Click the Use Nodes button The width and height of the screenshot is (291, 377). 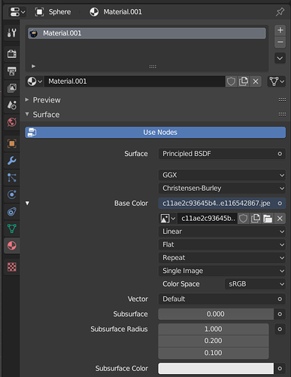(155, 132)
